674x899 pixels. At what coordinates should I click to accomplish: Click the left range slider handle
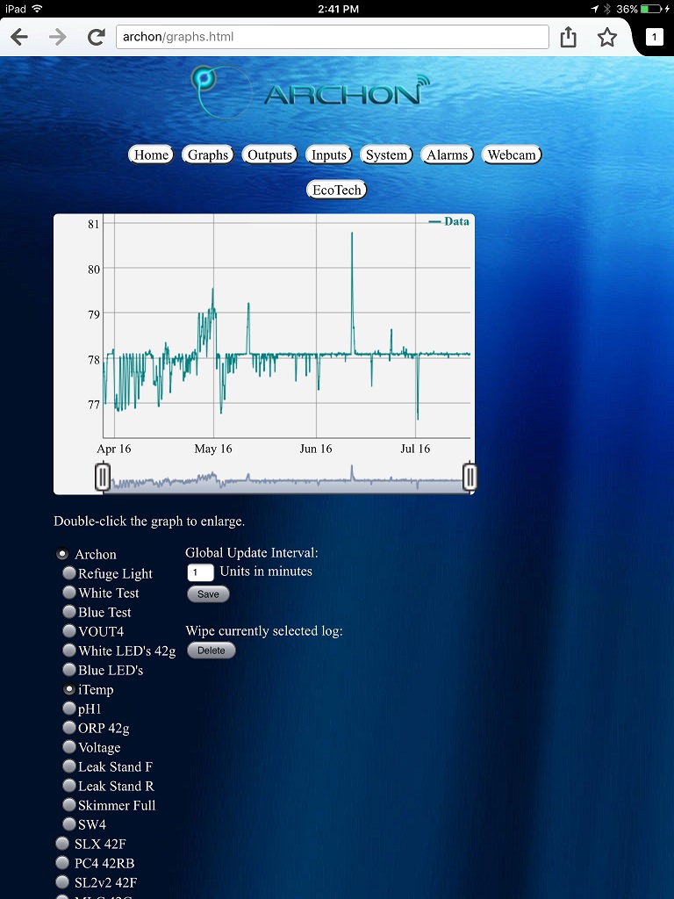pos(103,478)
